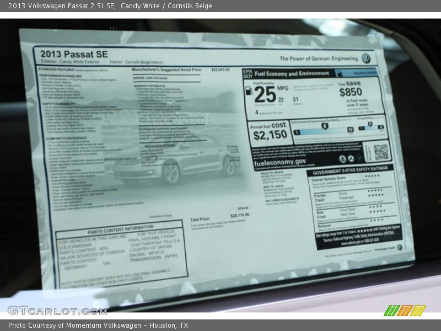441x331 pixels.
Task: Click the QR code on the fuel label
Action: click(380, 151)
